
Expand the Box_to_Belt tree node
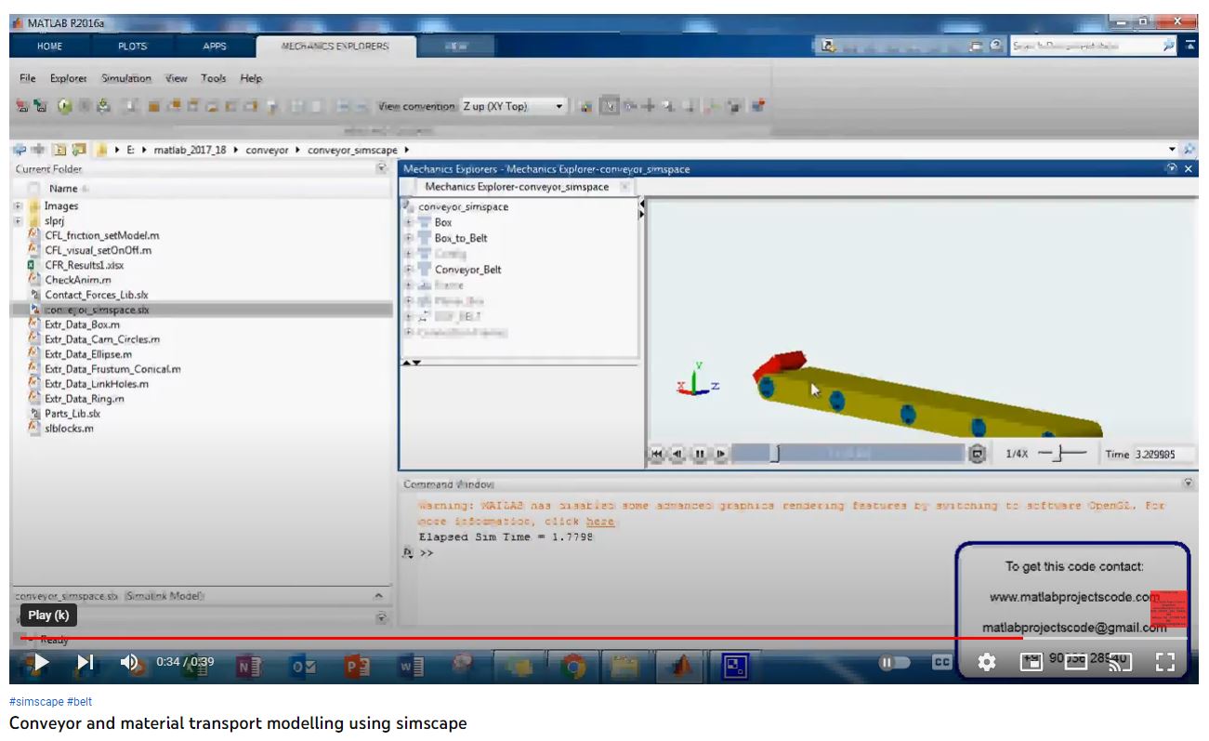409,238
